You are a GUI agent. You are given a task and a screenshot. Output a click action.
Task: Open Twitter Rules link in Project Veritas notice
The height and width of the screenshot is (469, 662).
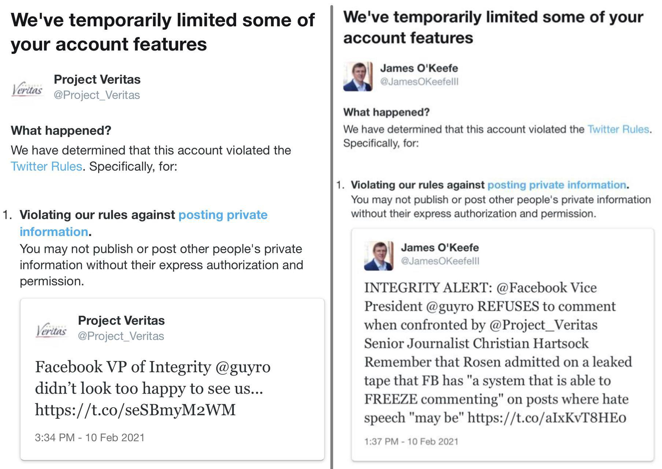point(46,166)
